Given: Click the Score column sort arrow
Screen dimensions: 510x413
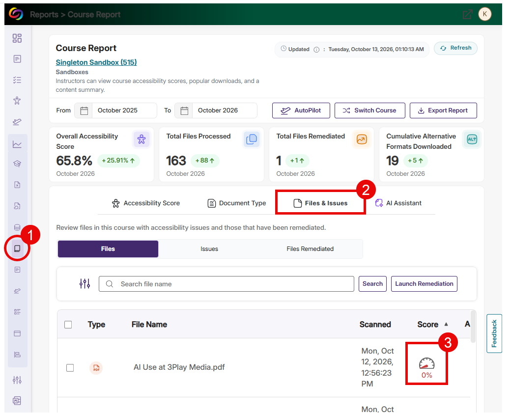Looking at the screenshot, I should click(446, 324).
